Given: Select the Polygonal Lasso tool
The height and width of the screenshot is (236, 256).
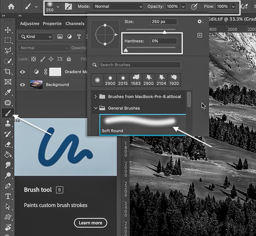Looking at the screenshot, I should (x=8, y=50).
